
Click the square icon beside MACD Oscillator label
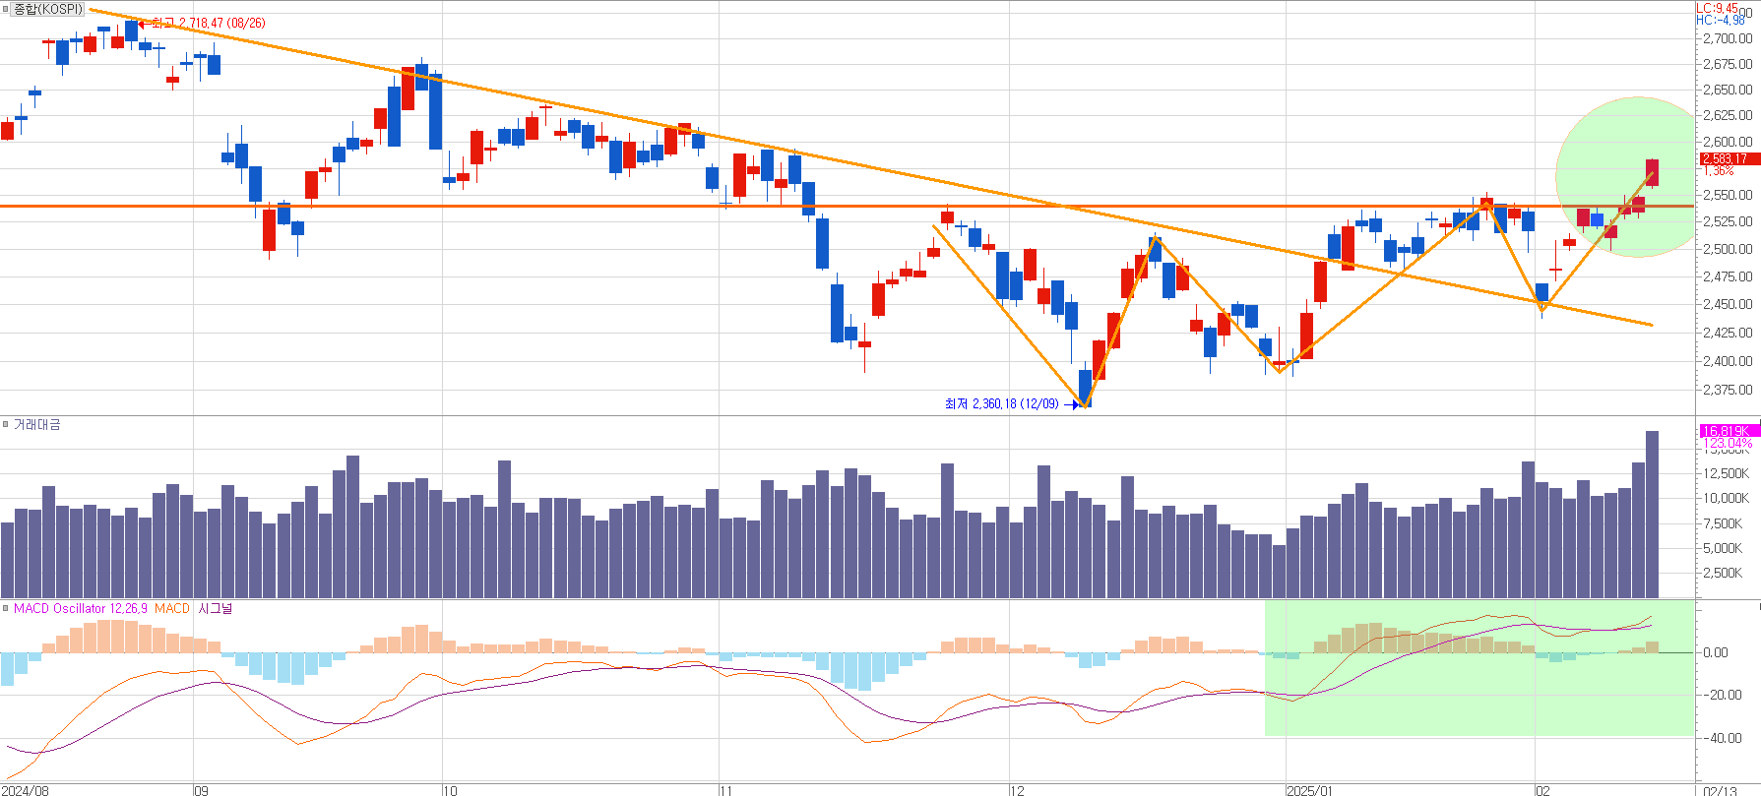tap(6, 608)
